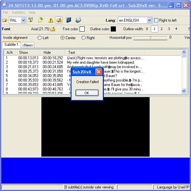Image resolution: width=191 pixels, height=191 pixels.
Task: Click subtitle list scroll up arrow
Action: 184,52
